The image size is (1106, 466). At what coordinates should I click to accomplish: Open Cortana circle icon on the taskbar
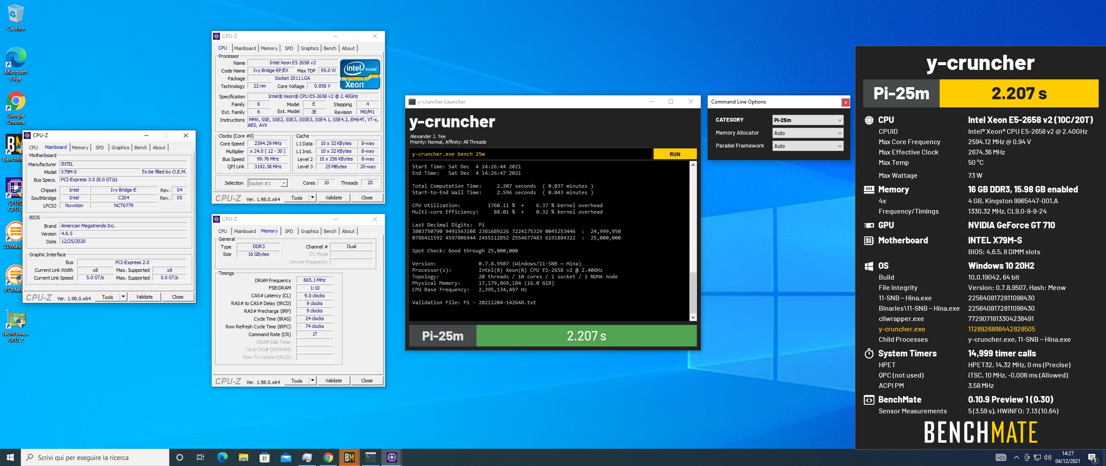pos(180,457)
